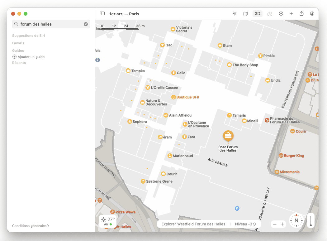The height and width of the screenshot is (241, 327).
Task: Zoom in with the map plus button
Action: pyautogui.click(x=282, y=224)
